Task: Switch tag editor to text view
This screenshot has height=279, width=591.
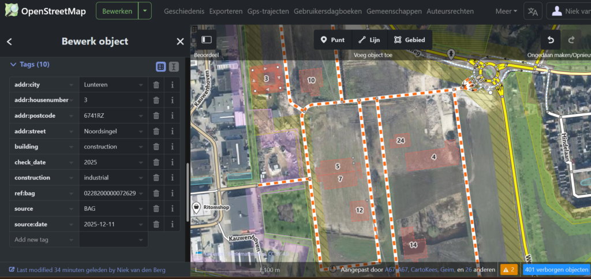Action: coord(174,66)
